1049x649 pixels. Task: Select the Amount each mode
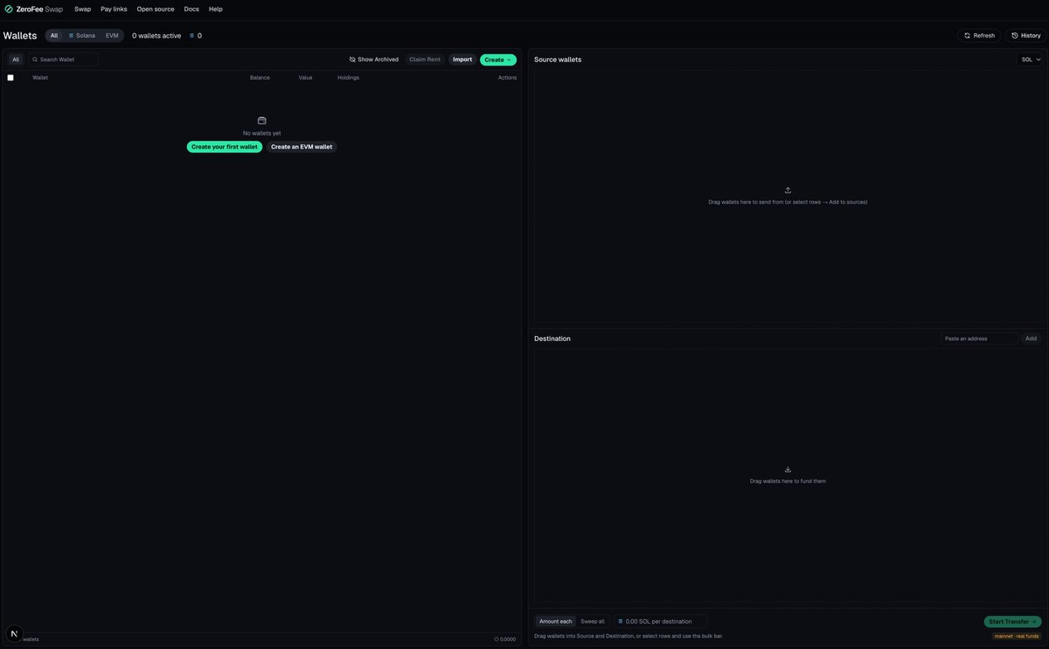555,621
